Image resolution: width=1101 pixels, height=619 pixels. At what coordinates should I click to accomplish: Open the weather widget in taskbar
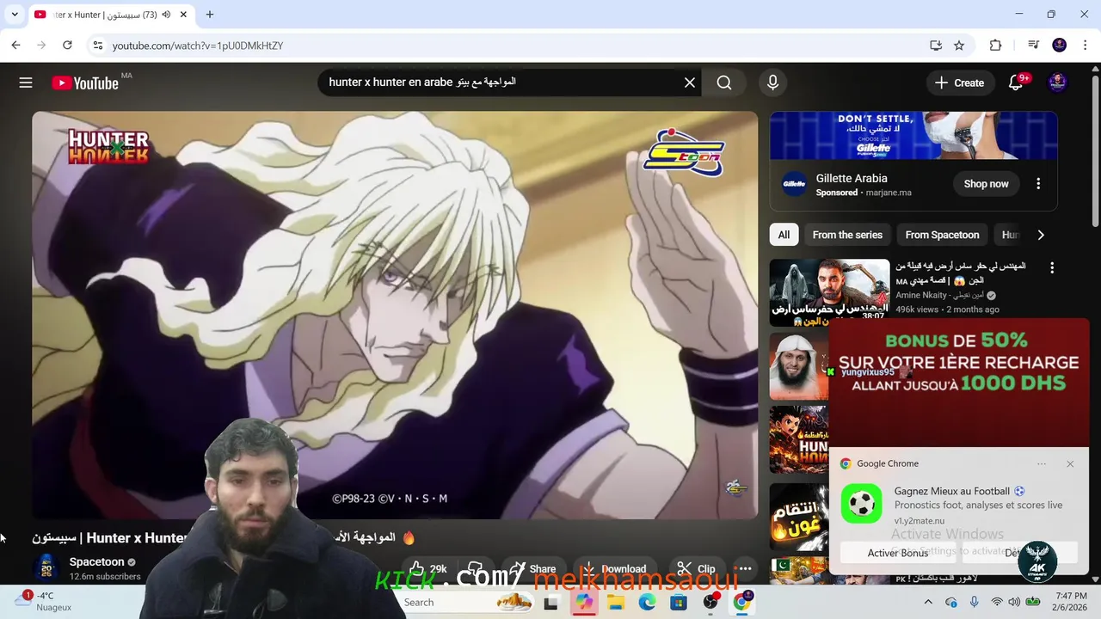[43, 602]
